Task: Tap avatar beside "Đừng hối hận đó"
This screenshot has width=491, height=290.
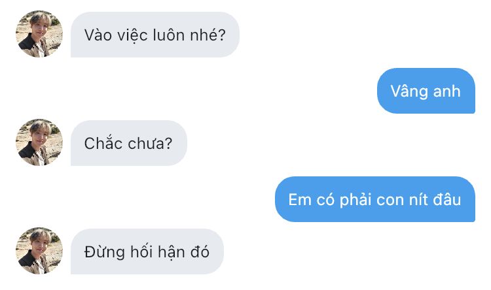Action: [39, 251]
